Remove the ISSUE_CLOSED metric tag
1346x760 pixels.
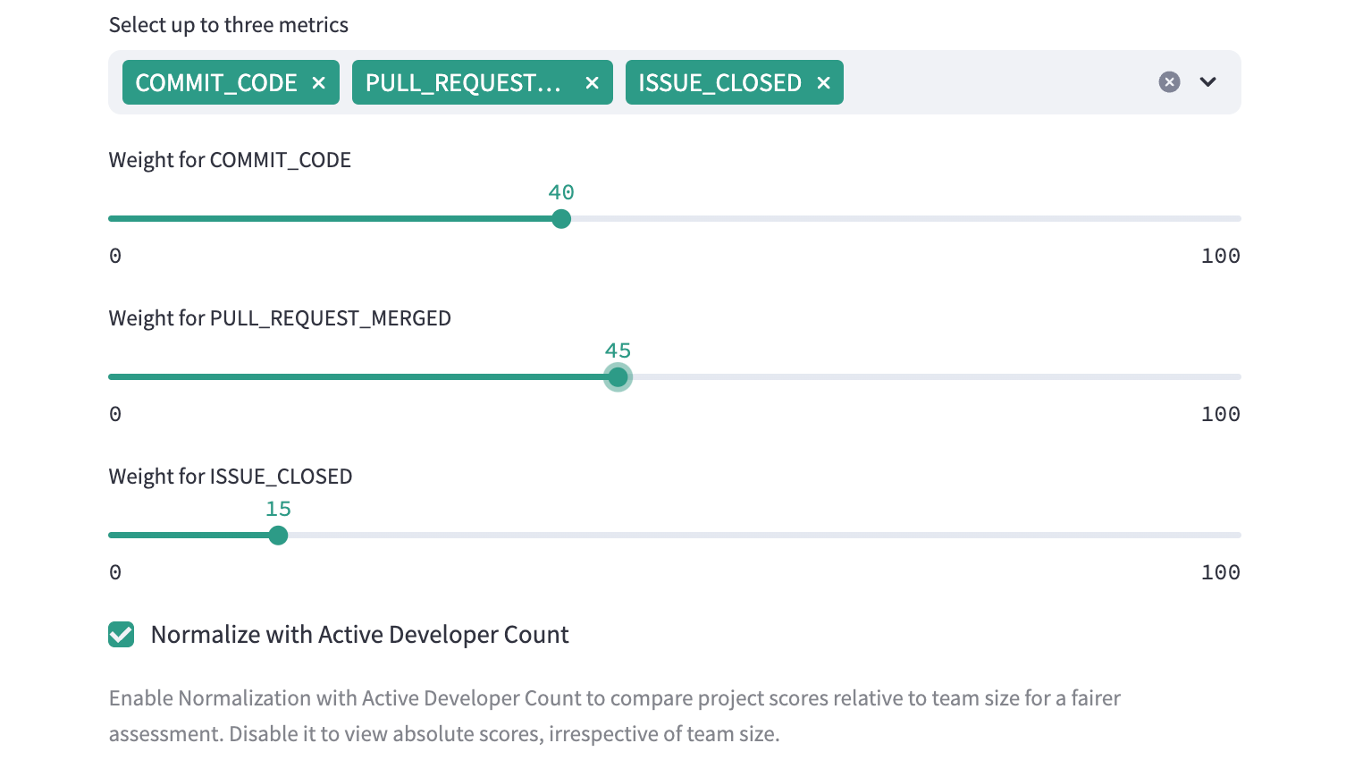[x=823, y=83]
